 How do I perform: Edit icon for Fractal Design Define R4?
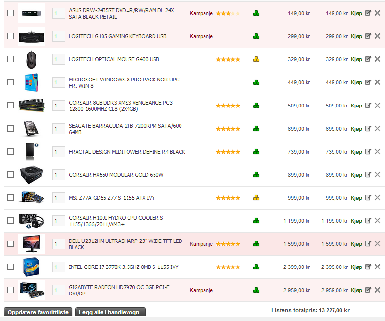[x=368, y=152]
